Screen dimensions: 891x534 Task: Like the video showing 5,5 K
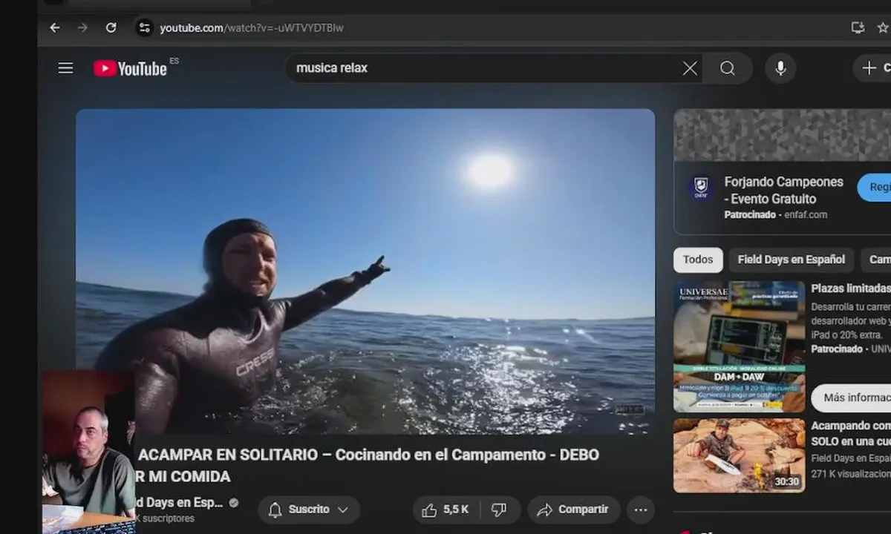pos(446,510)
